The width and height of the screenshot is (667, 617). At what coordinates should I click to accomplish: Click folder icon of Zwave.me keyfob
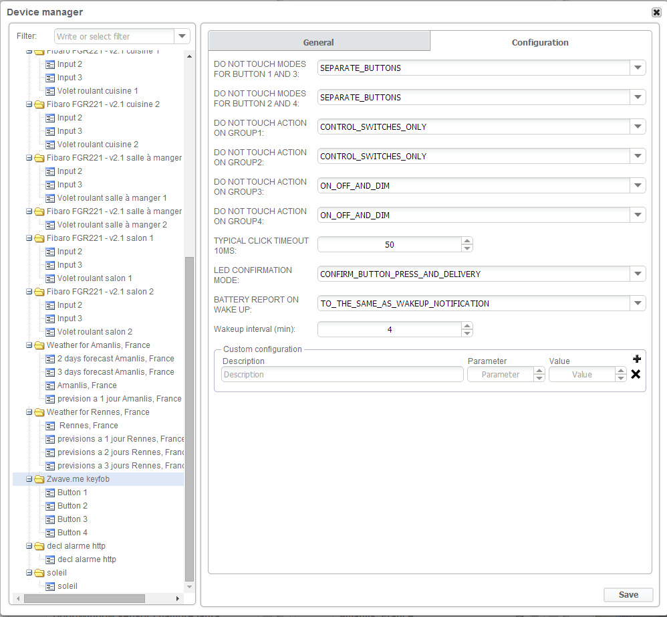39,479
